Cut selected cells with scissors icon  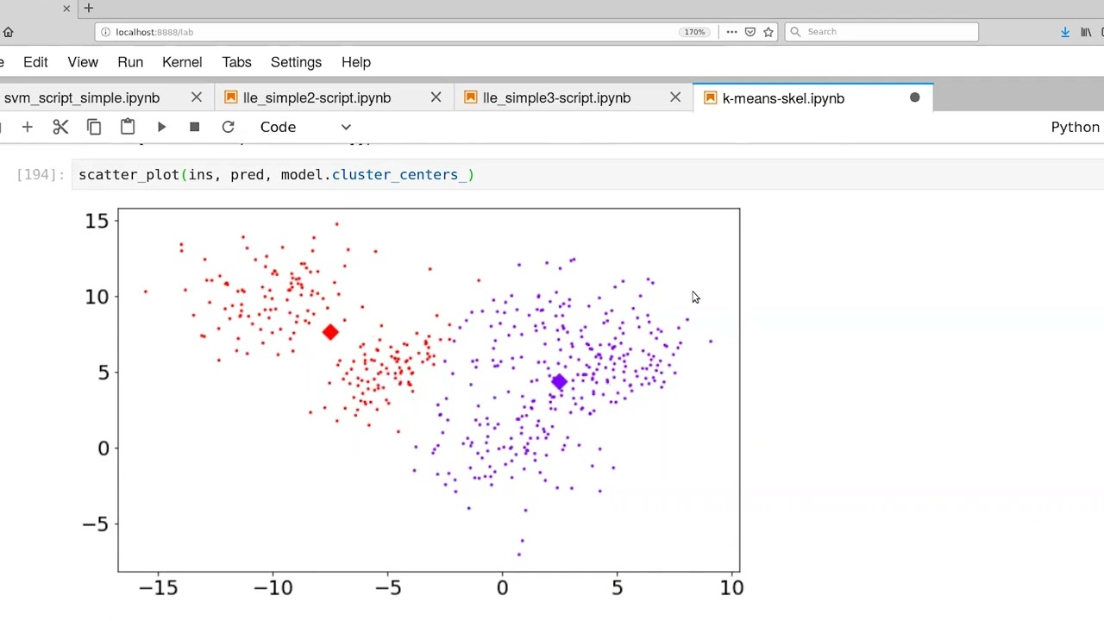(60, 127)
